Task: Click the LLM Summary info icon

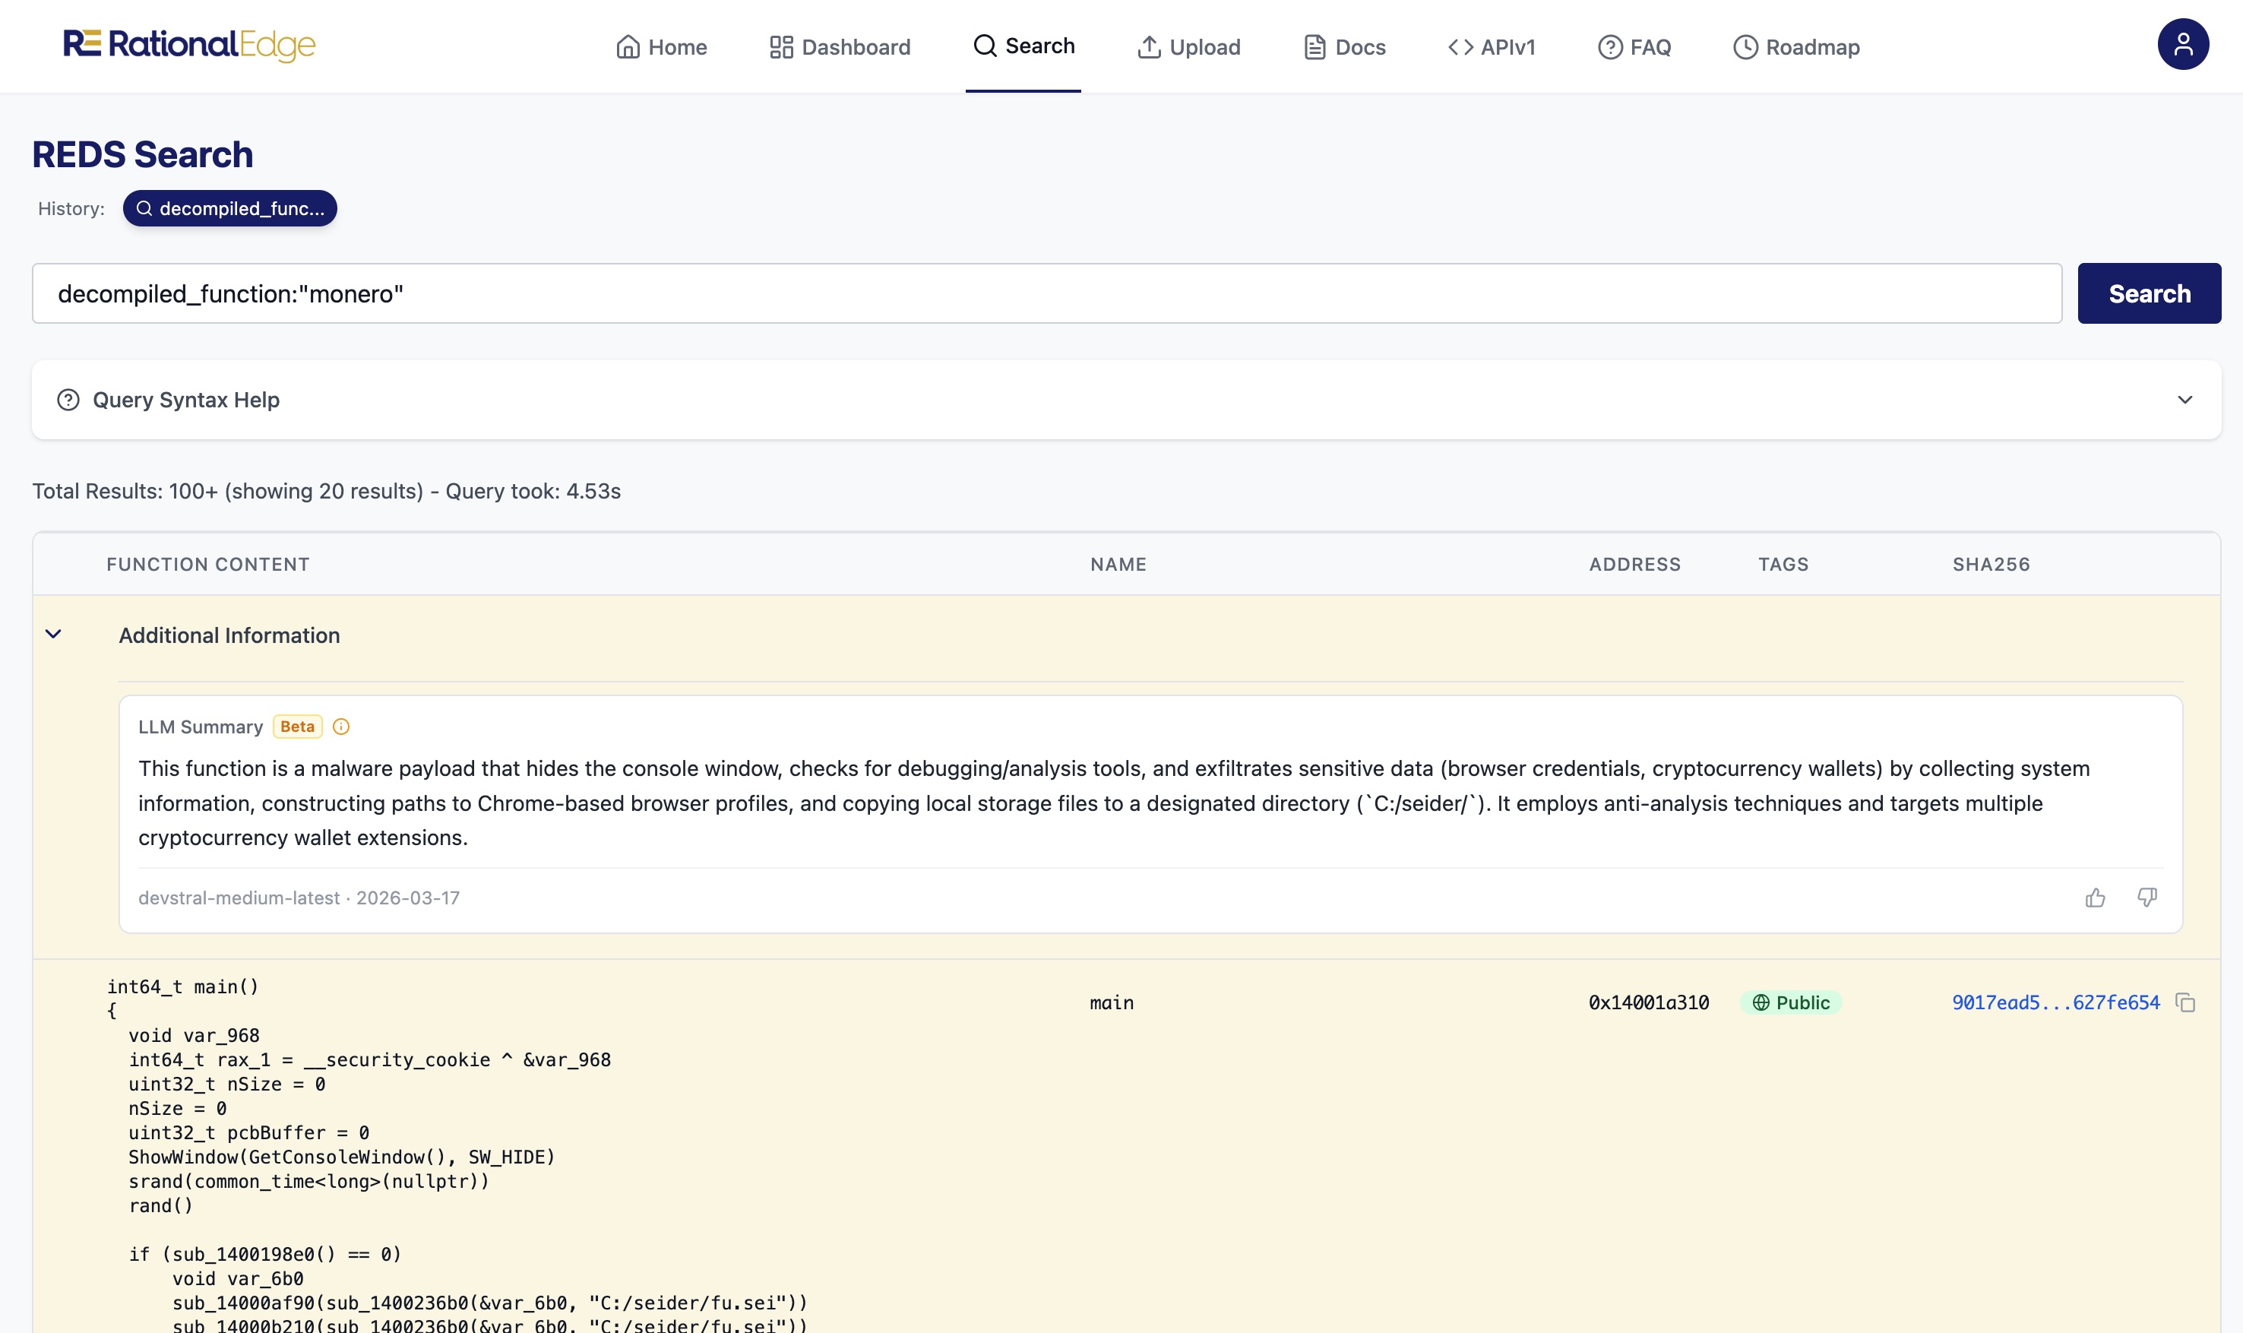Action: [x=341, y=727]
